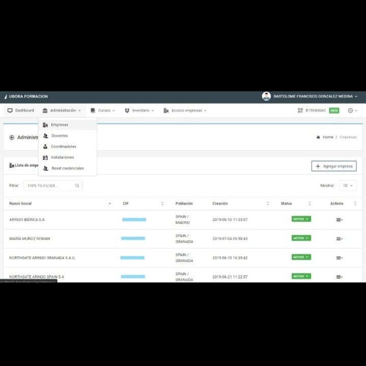Open actions menu for Northgate Arinso Granada
The image size is (366, 366).
tap(340, 258)
